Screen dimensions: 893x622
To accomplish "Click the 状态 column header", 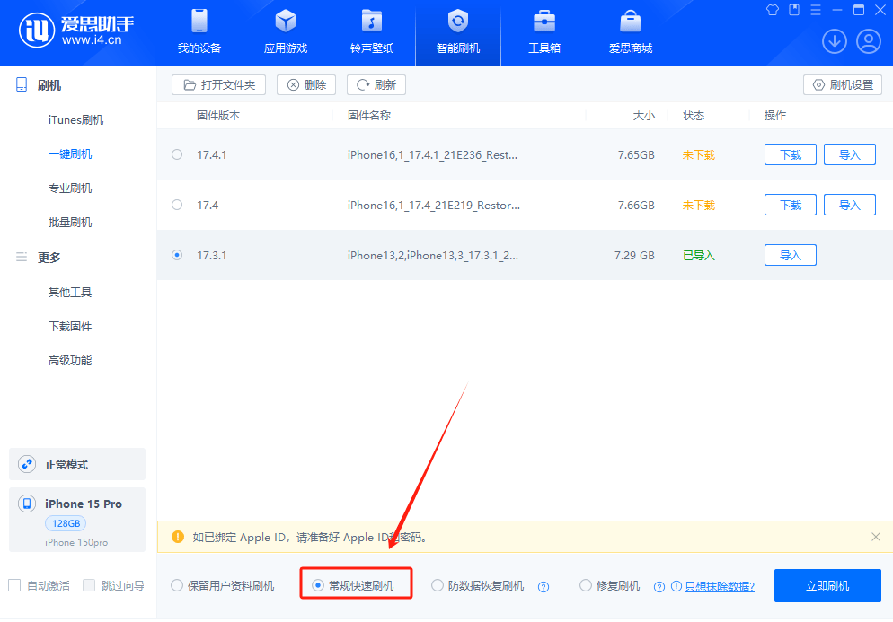I will [x=694, y=116].
